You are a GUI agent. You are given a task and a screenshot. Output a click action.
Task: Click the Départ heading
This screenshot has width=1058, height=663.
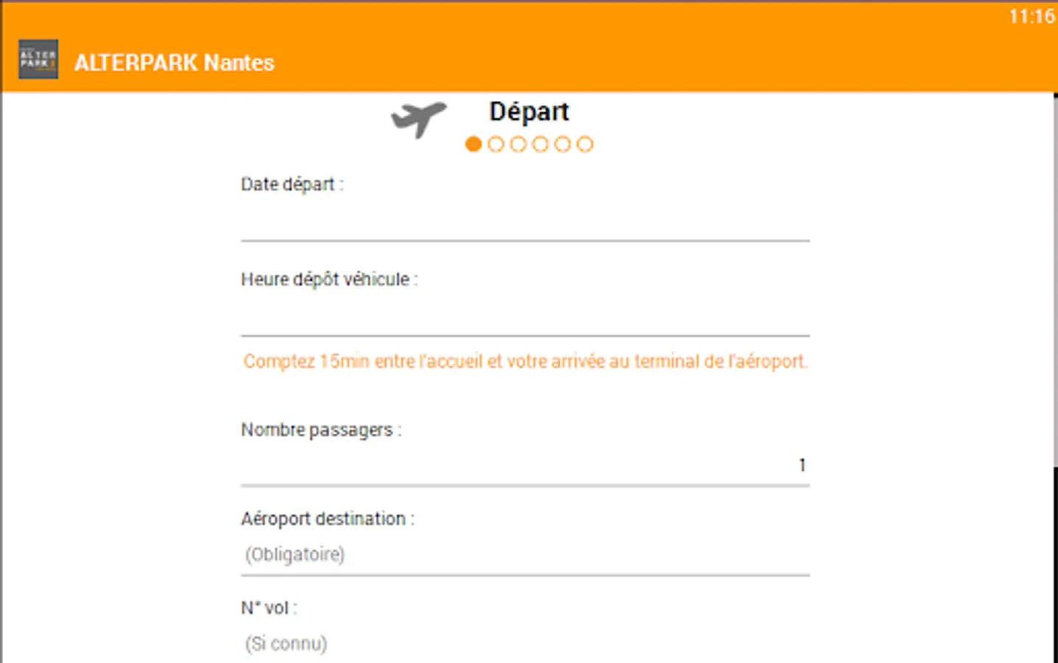tap(529, 112)
